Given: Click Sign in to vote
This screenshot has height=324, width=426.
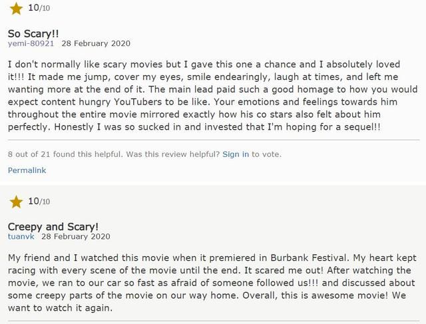Looking at the screenshot, I should pos(236,154).
